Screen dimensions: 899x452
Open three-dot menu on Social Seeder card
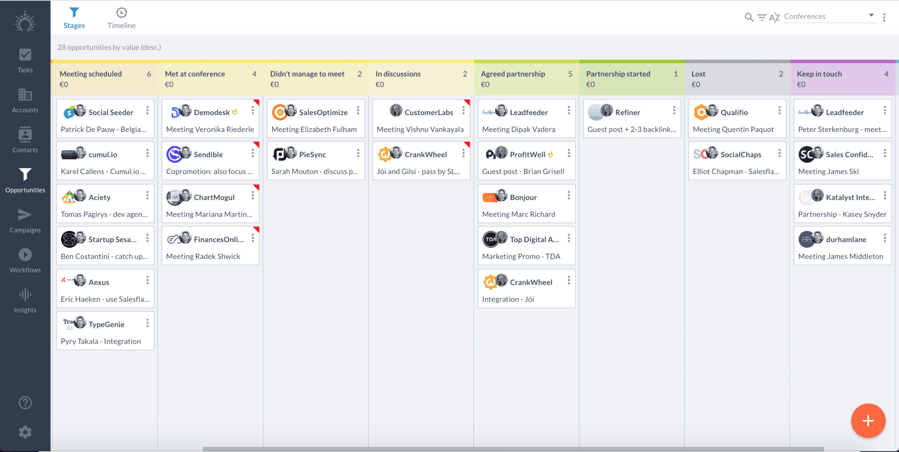coord(147,110)
